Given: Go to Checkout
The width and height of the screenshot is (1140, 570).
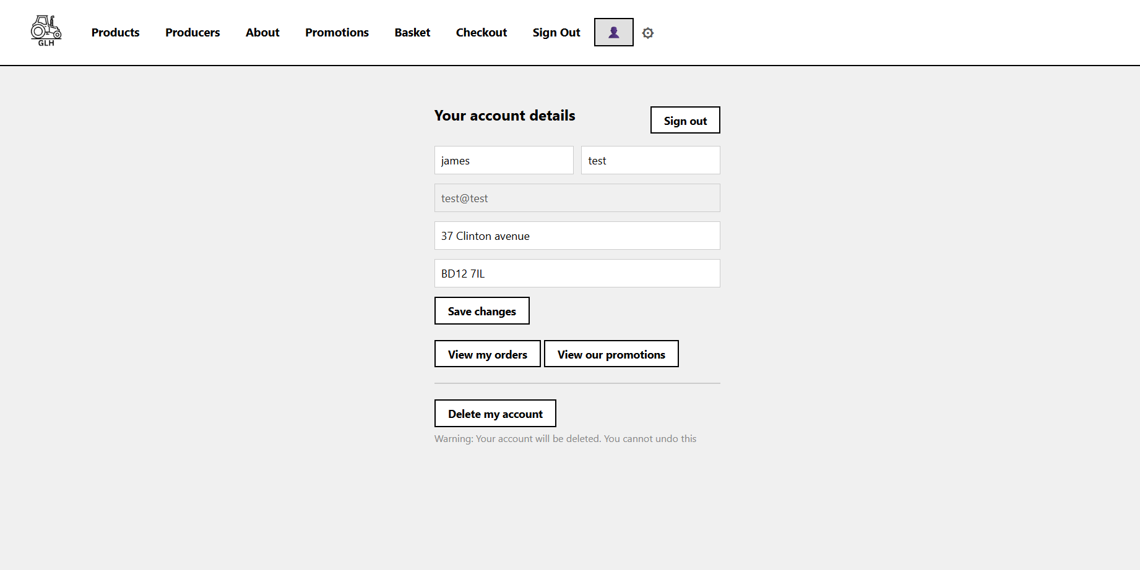Looking at the screenshot, I should coord(481,32).
